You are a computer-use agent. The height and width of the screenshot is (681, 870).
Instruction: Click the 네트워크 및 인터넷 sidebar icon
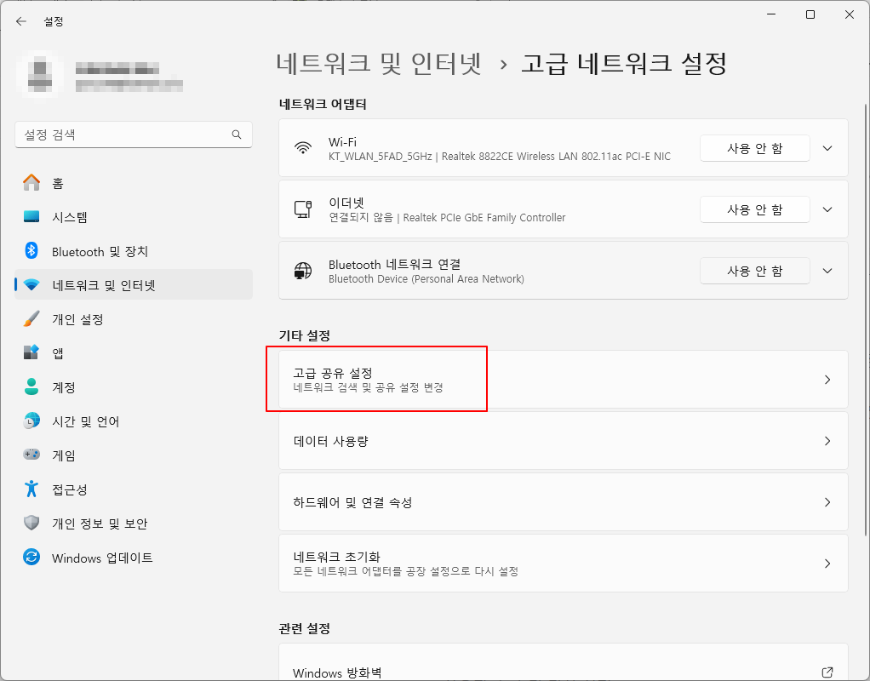coord(35,284)
